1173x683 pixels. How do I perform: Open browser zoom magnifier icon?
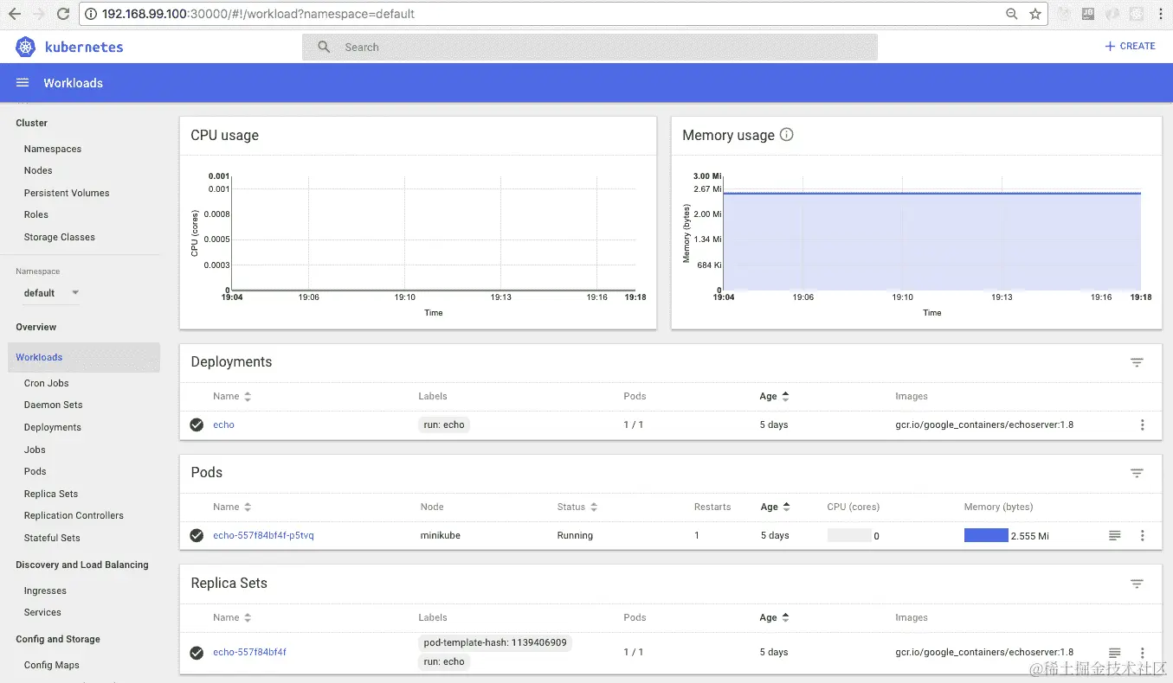(1011, 14)
